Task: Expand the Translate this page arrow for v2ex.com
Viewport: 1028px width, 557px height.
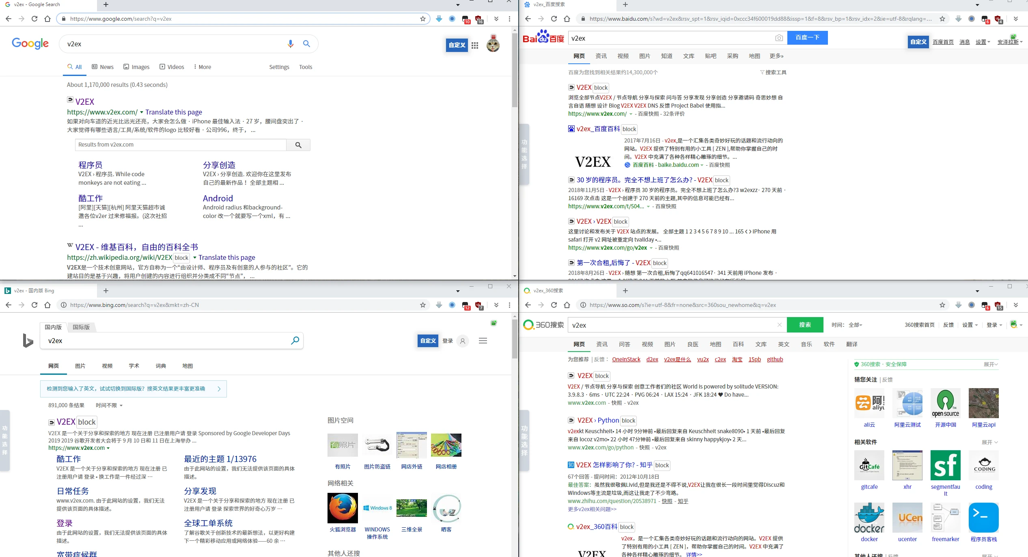Action: point(142,112)
